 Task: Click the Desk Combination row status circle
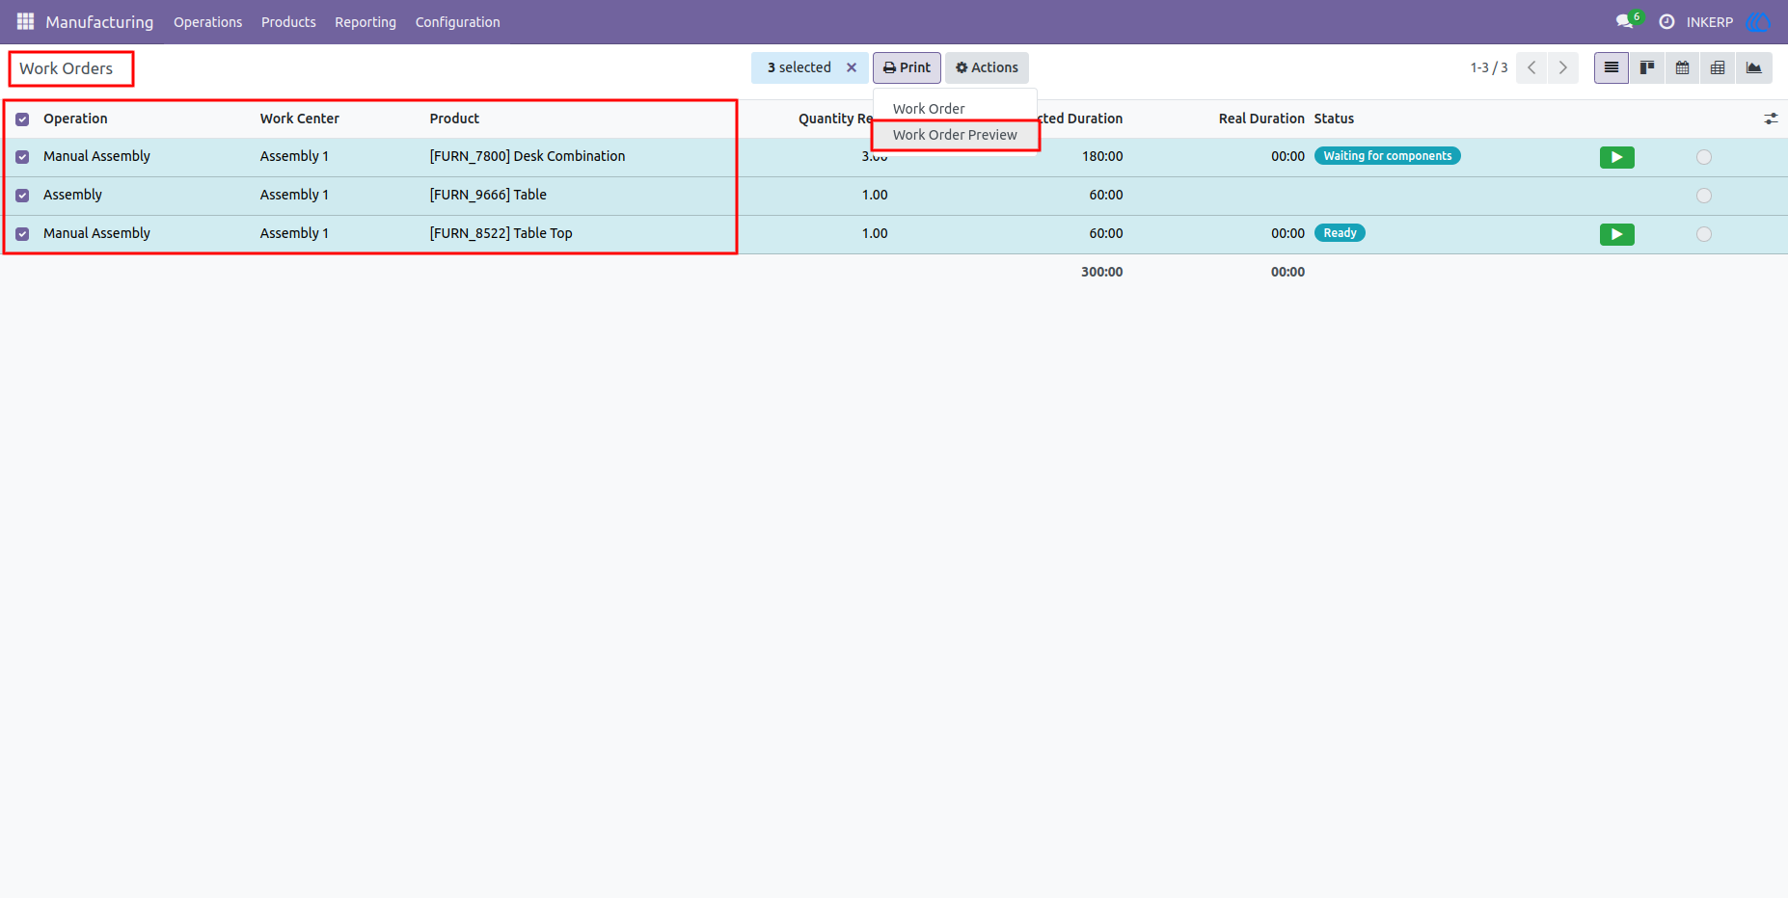[1704, 157]
